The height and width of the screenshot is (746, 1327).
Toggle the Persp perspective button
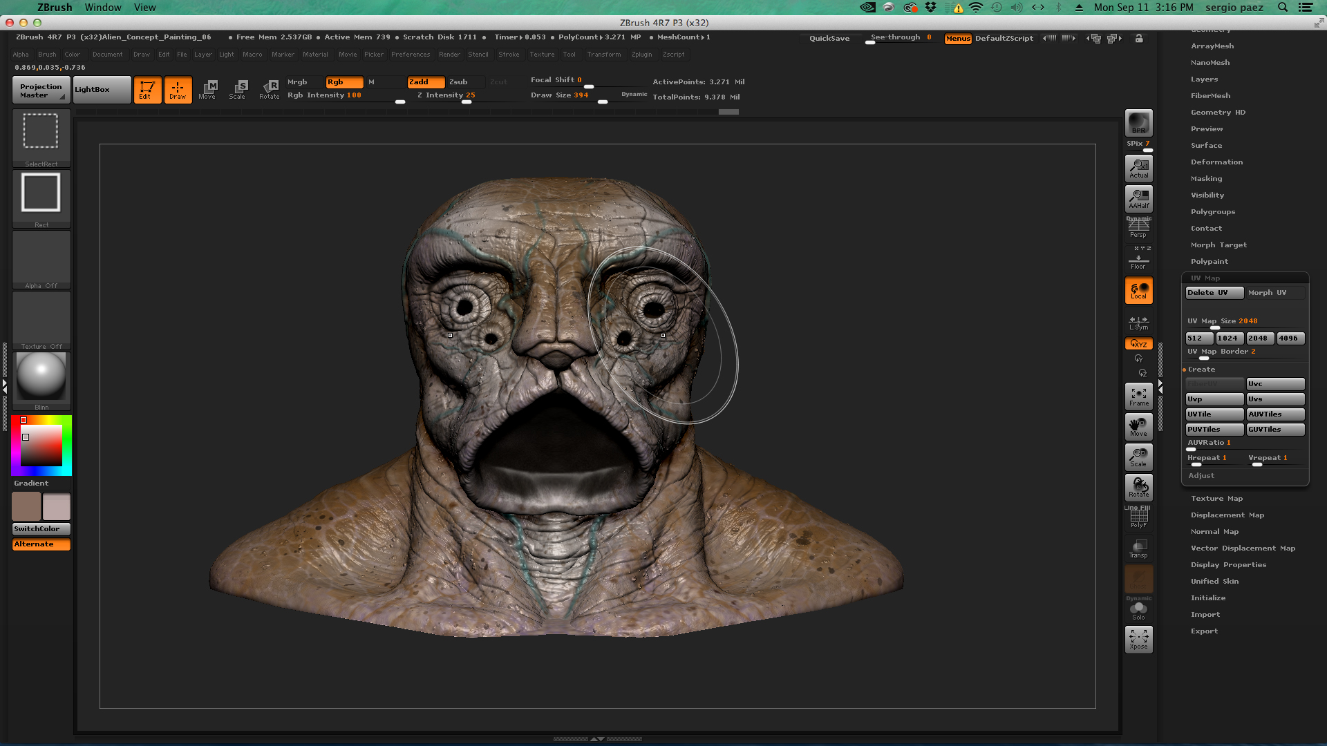[x=1138, y=227]
